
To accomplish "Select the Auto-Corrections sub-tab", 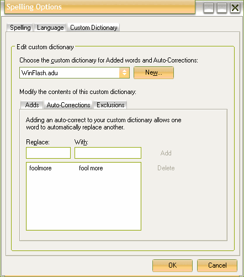I will point(68,105).
